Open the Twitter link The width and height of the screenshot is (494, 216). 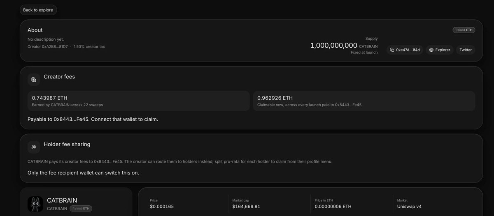tap(466, 50)
